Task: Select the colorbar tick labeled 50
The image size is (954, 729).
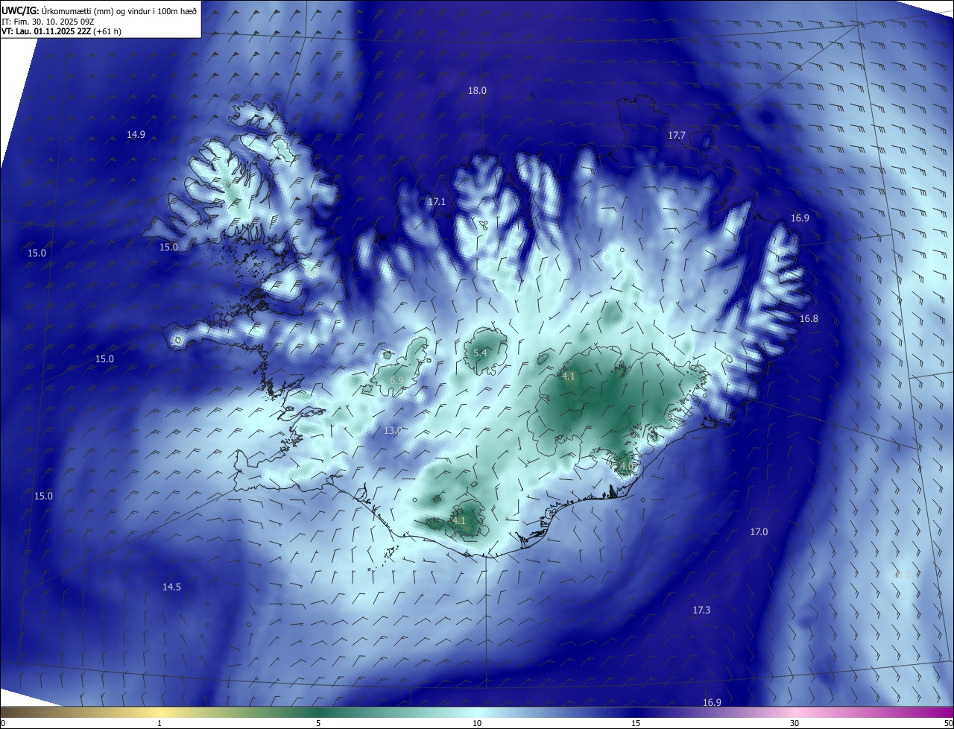Action: (948, 723)
